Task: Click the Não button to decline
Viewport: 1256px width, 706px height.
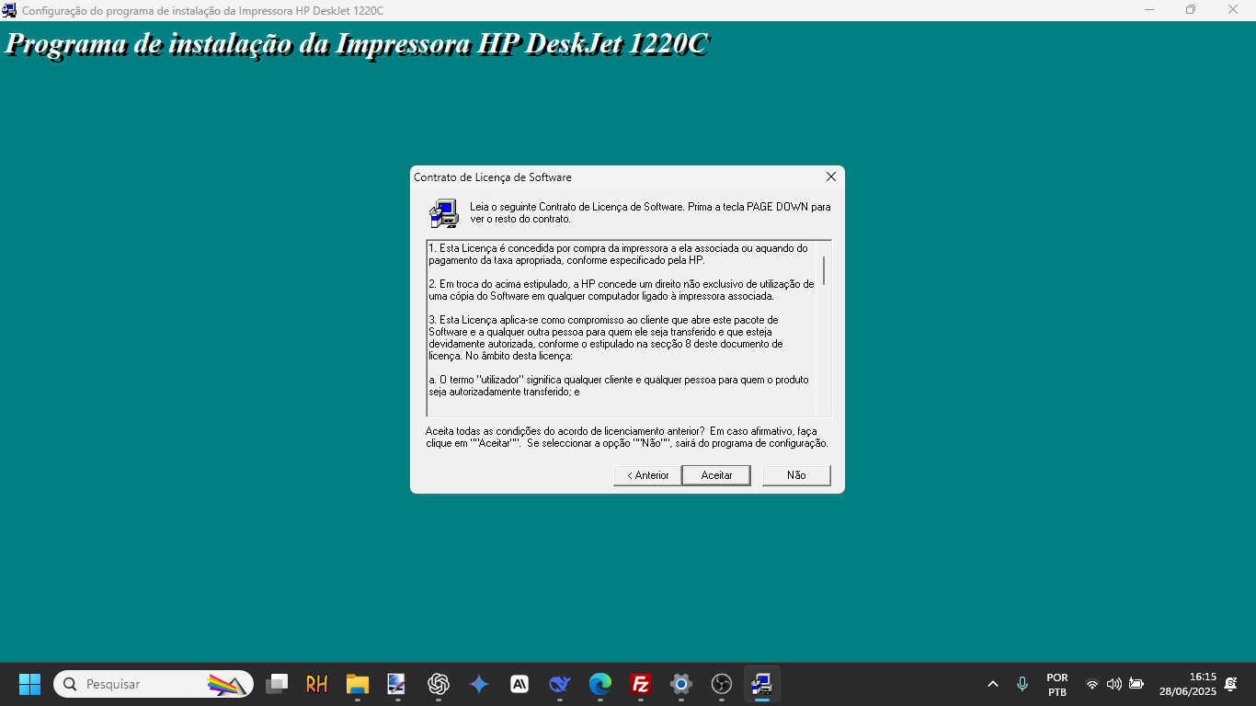Action: tap(796, 475)
